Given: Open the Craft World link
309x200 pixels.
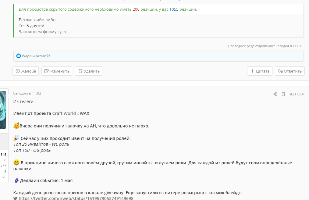Looking at the screenshot, I should (64, 113).
